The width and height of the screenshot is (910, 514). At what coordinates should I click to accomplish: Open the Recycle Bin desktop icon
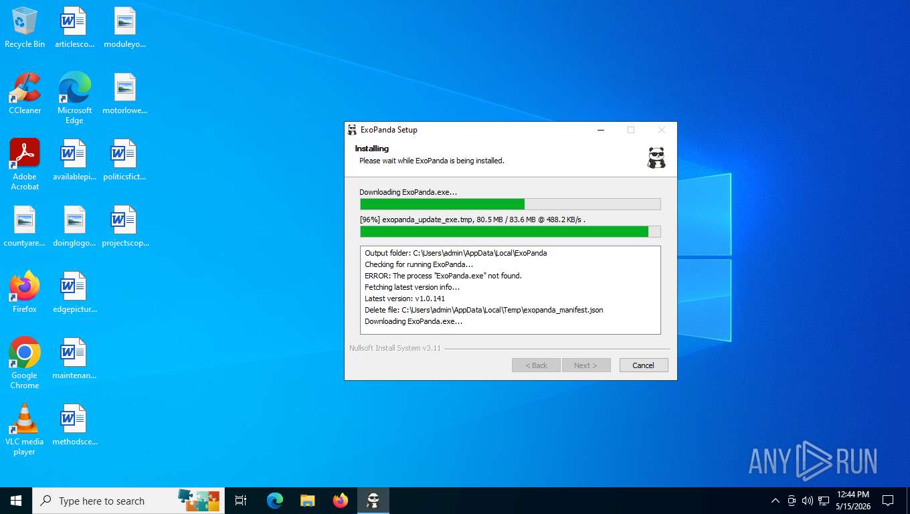[x=25, y=27]
